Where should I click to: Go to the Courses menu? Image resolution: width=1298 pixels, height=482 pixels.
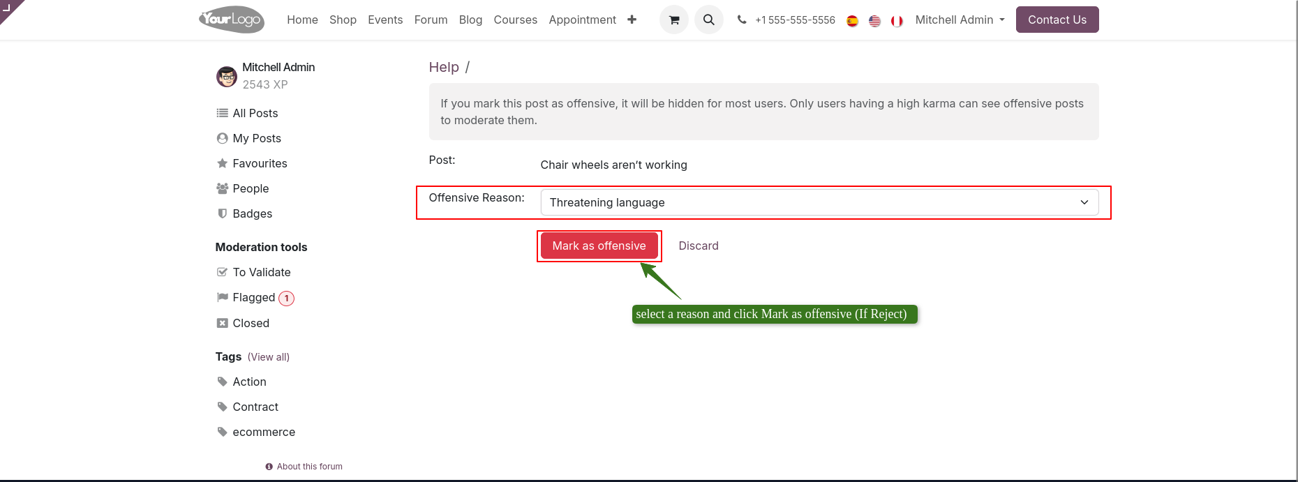click(515, 20)
